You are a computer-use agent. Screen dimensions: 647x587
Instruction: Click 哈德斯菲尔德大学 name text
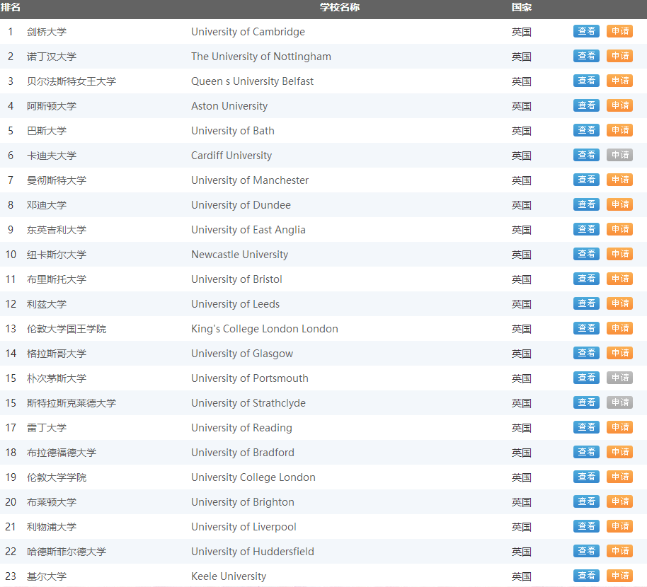[x=67, y=551]
